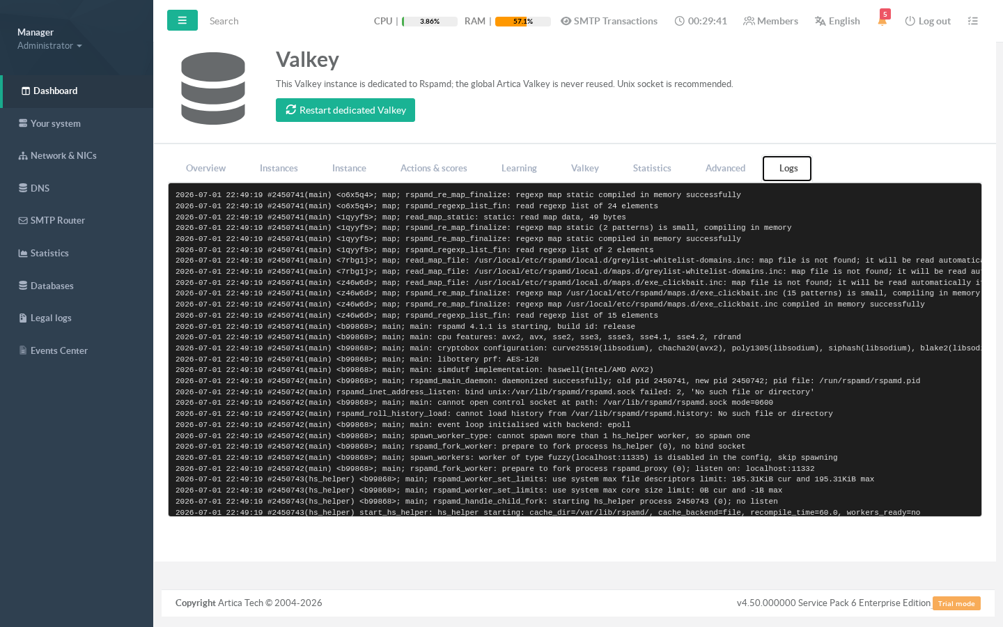Open the Actions & scores tab
The height and width of the screenshot is (627, 1003).
[x=434, y=168]
